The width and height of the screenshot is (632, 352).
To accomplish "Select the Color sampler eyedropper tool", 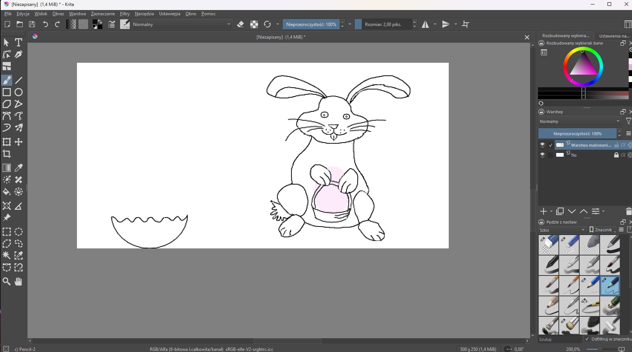I will (19, 168).
